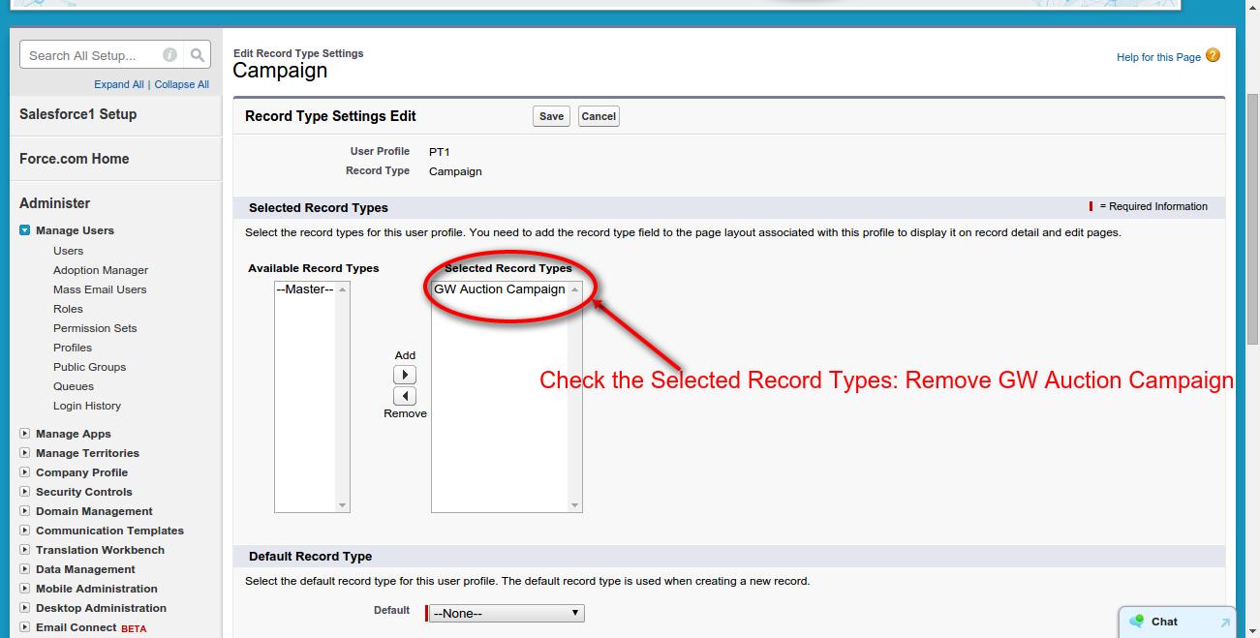Expand the Manage Apps section
Image resolution: width=1260 pixels, height=638 pixels.
click(25, 434)
